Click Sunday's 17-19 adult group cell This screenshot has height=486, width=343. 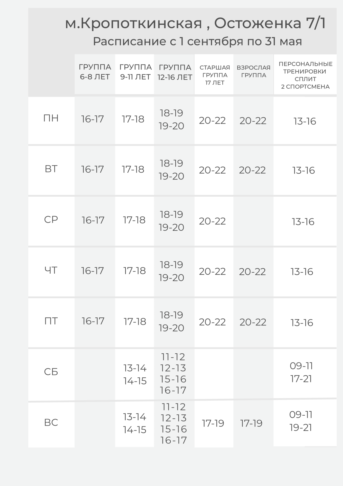click(251, 423)
